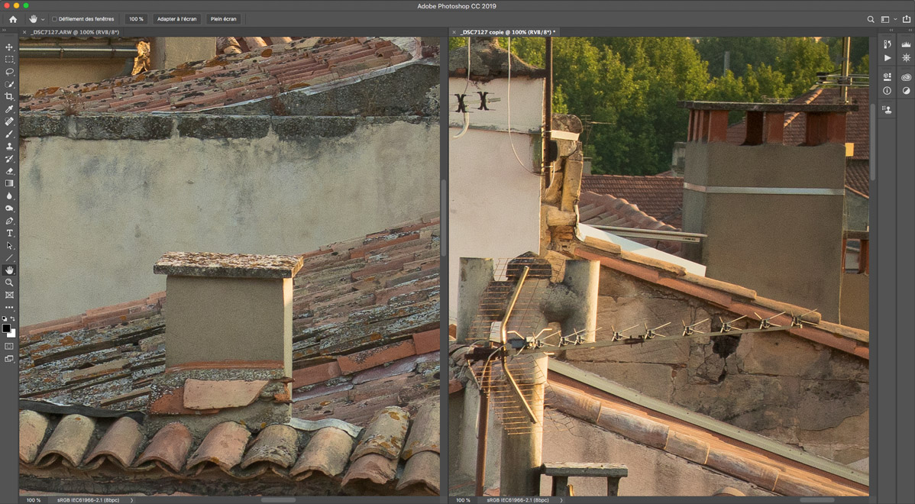915x504 pixels.
Task: Open the Actions panel play icon
Action: tap(887, 58)
